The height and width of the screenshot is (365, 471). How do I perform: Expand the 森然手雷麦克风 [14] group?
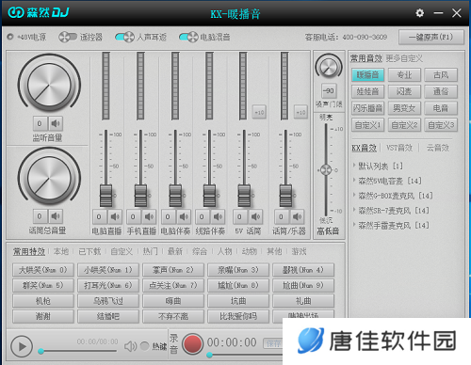point(354,224)
